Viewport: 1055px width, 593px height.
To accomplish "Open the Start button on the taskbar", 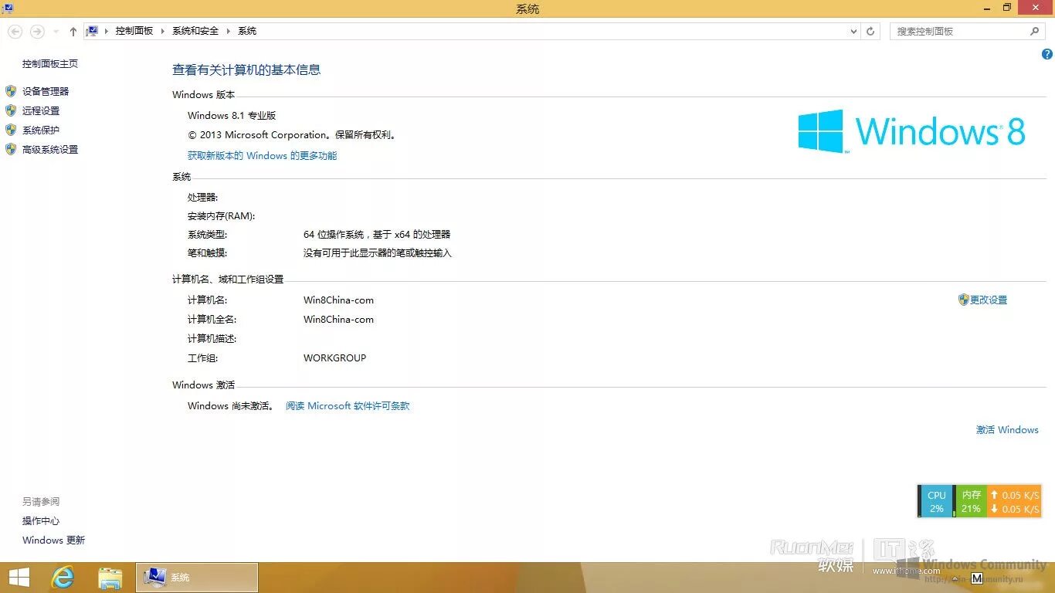I will tap(19, 578).
